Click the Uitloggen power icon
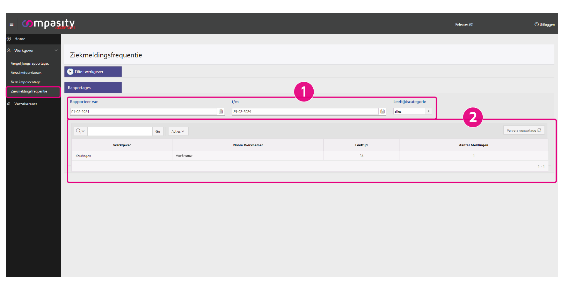The image size is (561, 289). [x=537, y=24]
